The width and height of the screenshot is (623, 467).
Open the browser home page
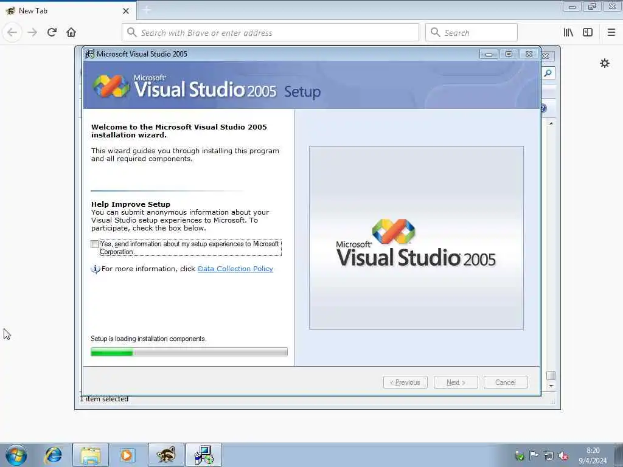(x=71, y=32)
